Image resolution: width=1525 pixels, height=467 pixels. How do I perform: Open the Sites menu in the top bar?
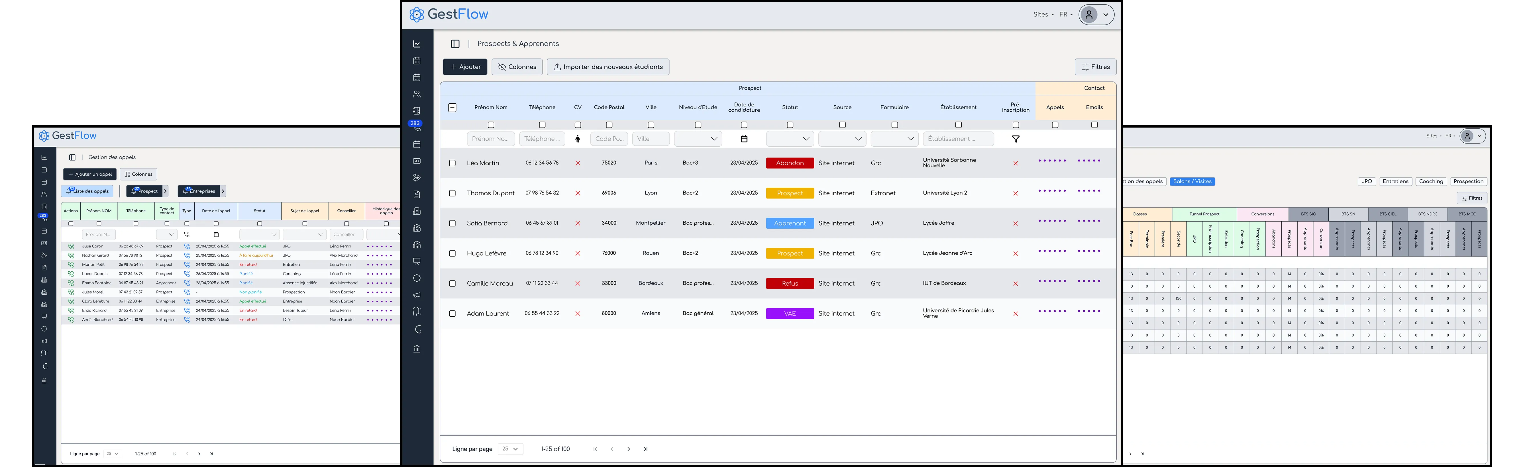point(1043,14)
